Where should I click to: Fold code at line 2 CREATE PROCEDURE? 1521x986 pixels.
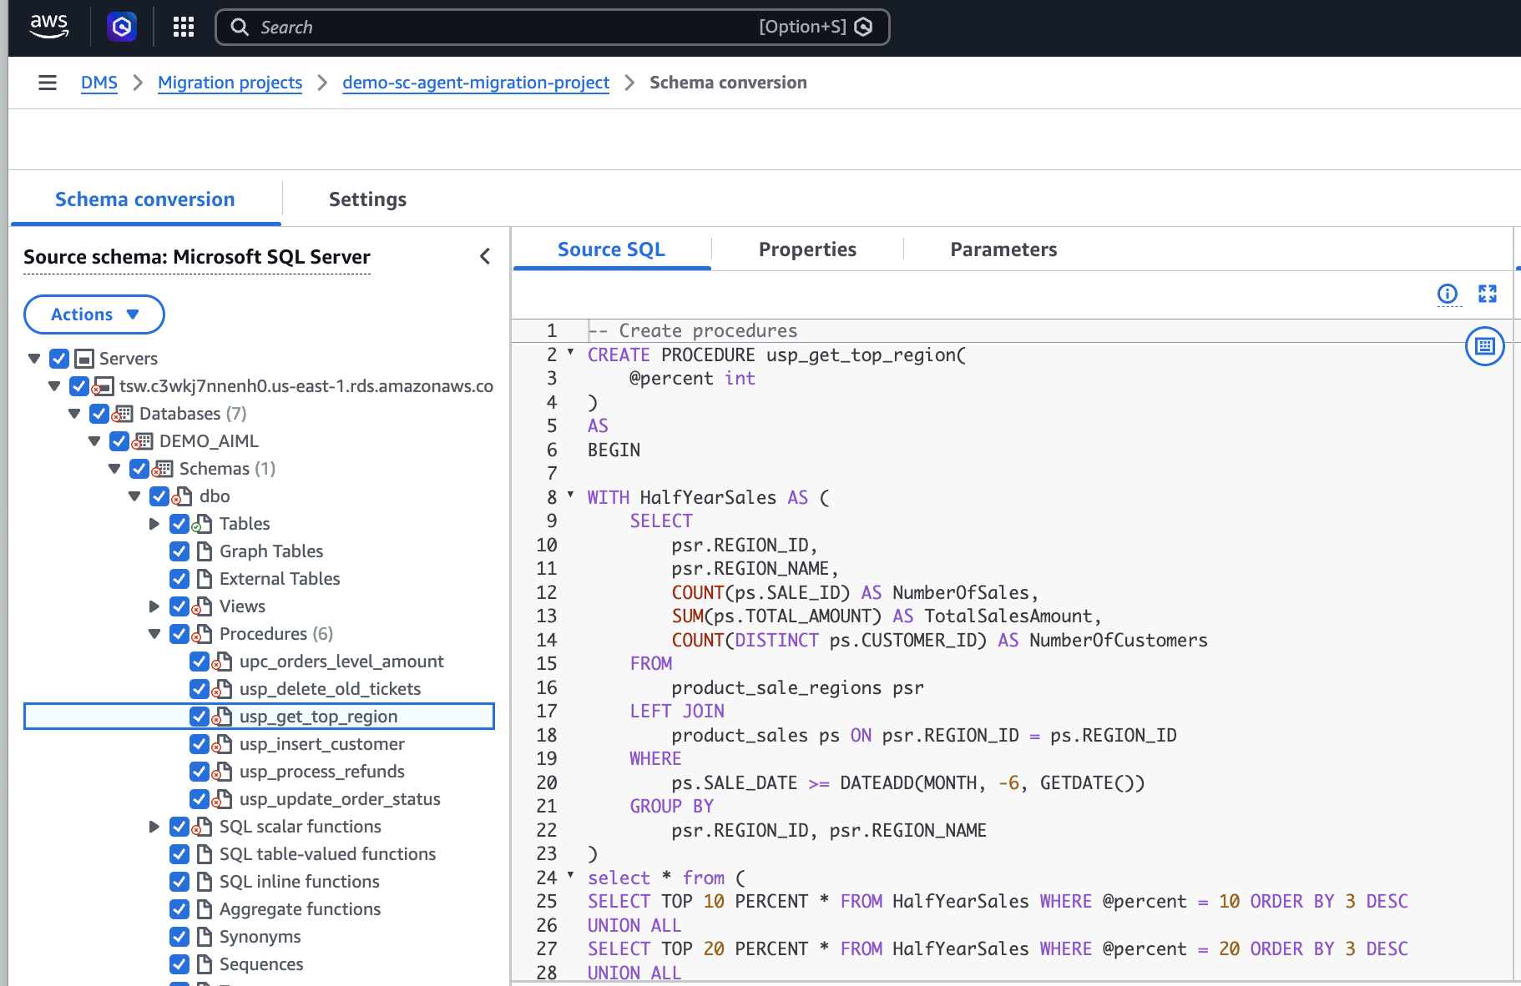[570, 352]
